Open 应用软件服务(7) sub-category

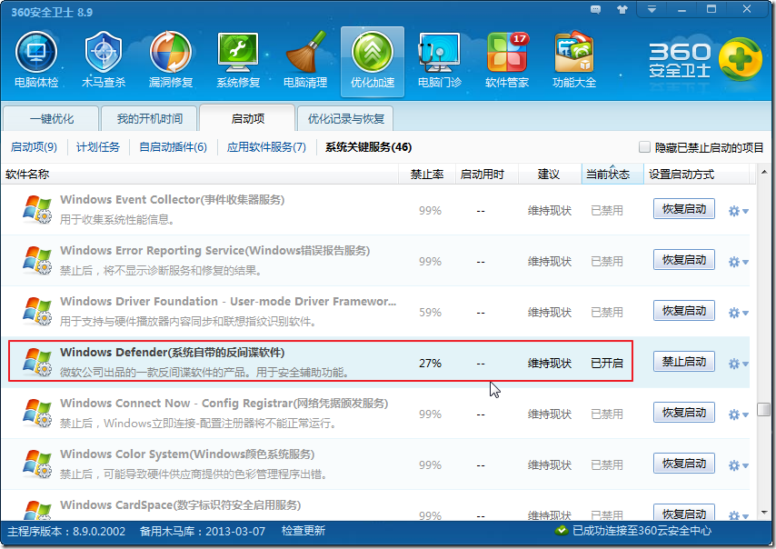[x=266, y=147]
